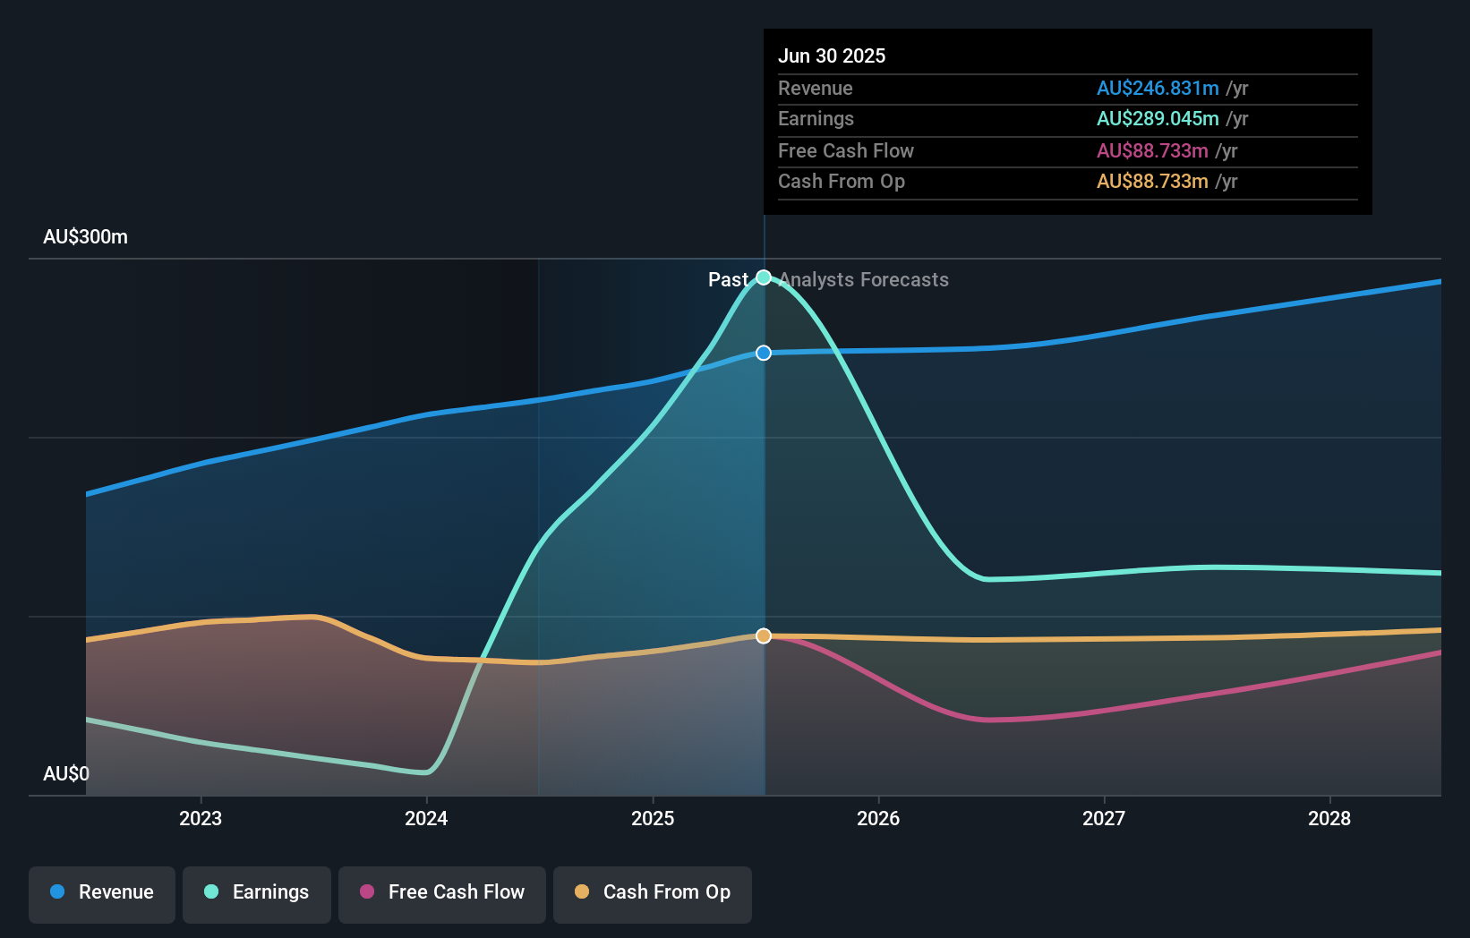Toggle the Revenue legend button
The height and width of the screenshot is (938, 1470).
click(x=102, y=894)
